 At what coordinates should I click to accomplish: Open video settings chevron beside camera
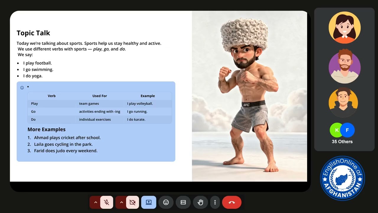click(121, 202)
